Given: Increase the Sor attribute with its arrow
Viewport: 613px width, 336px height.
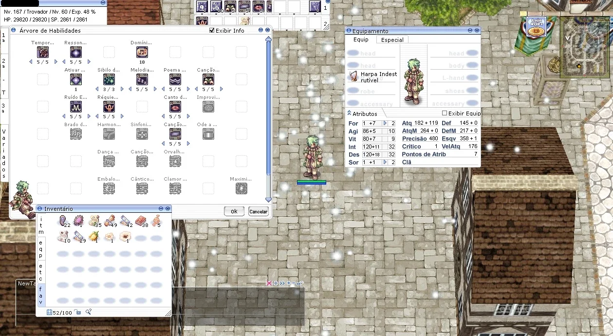Looking at the screenshot, I should [x=385, y=162].
